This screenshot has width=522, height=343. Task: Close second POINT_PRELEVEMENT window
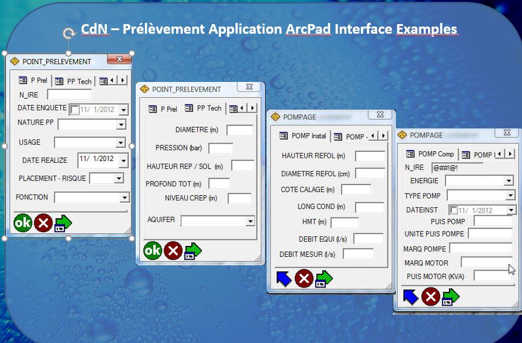249,86
